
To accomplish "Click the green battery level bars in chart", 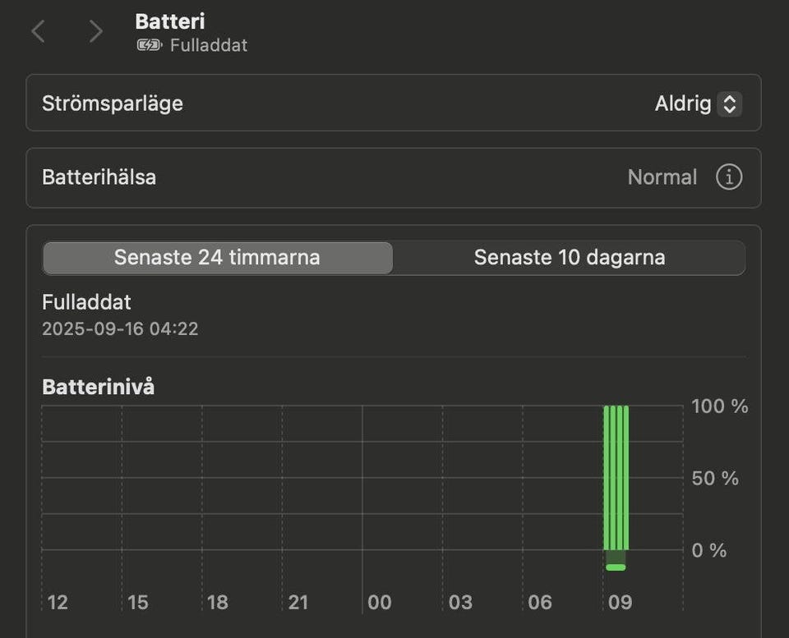I will [x=616, y=477].
